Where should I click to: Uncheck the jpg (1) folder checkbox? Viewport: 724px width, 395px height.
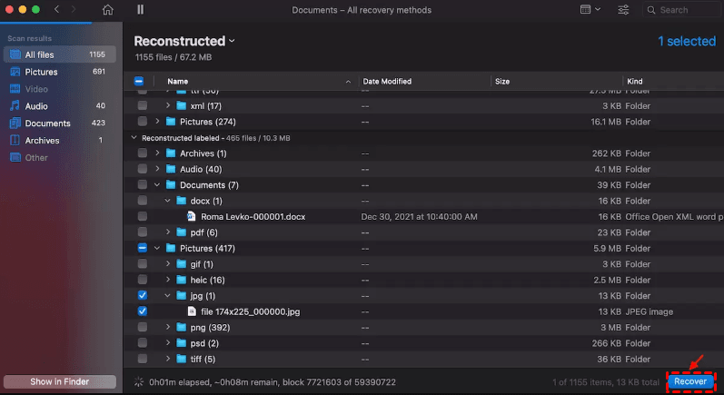[x=142, y=295]
